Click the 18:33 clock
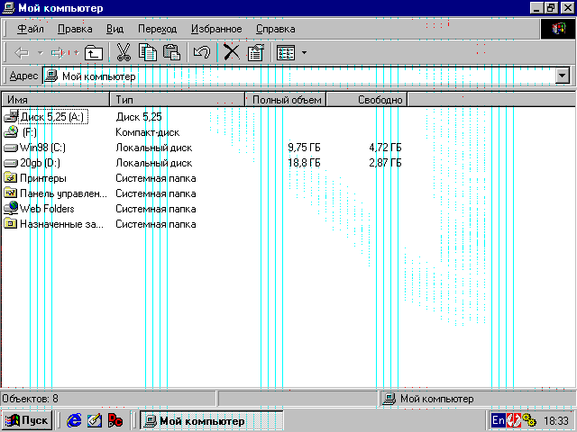 (556, 420)
